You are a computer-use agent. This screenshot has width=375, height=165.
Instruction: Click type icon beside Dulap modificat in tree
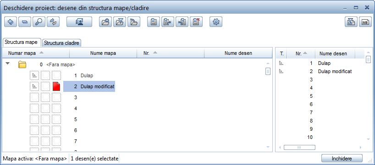pos(34,86)
